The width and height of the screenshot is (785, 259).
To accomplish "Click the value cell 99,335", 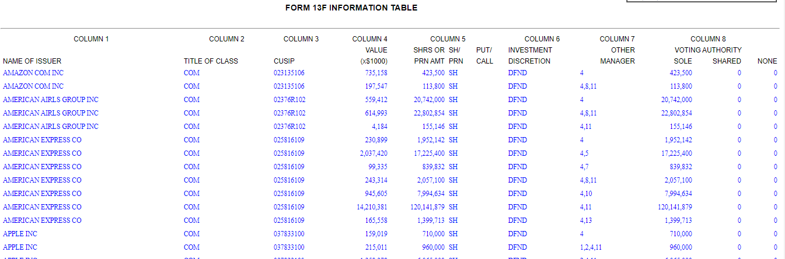I will pos(378,167).
